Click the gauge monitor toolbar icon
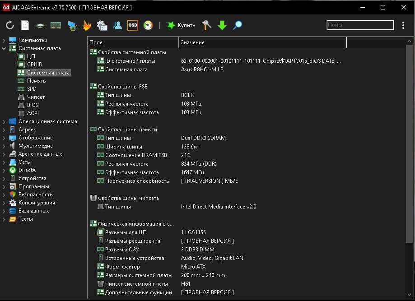415x301 pixels. (x=148, y=25)
